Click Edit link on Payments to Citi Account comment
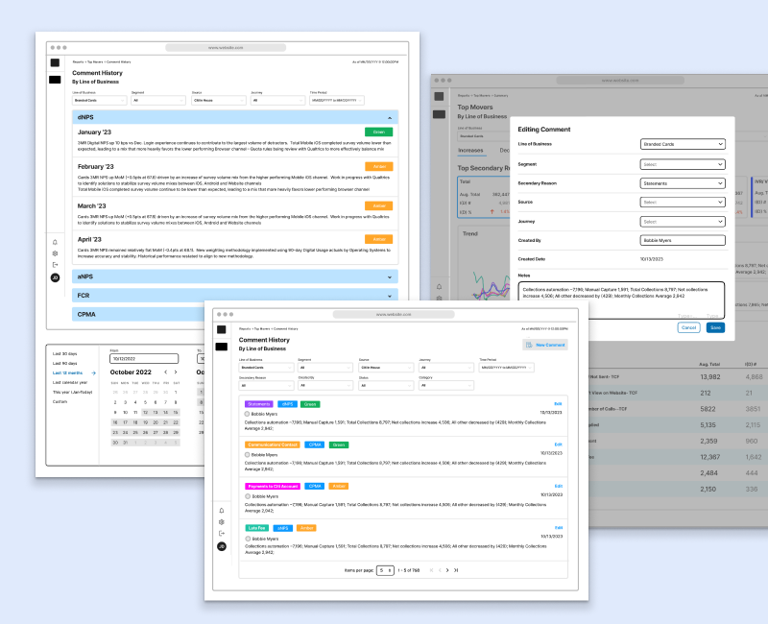768x624 pixels. coord(559,486)
